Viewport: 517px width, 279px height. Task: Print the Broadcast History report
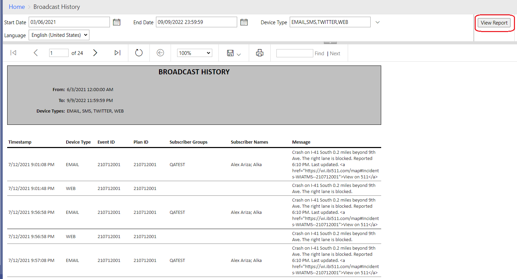tap(260, 53)
